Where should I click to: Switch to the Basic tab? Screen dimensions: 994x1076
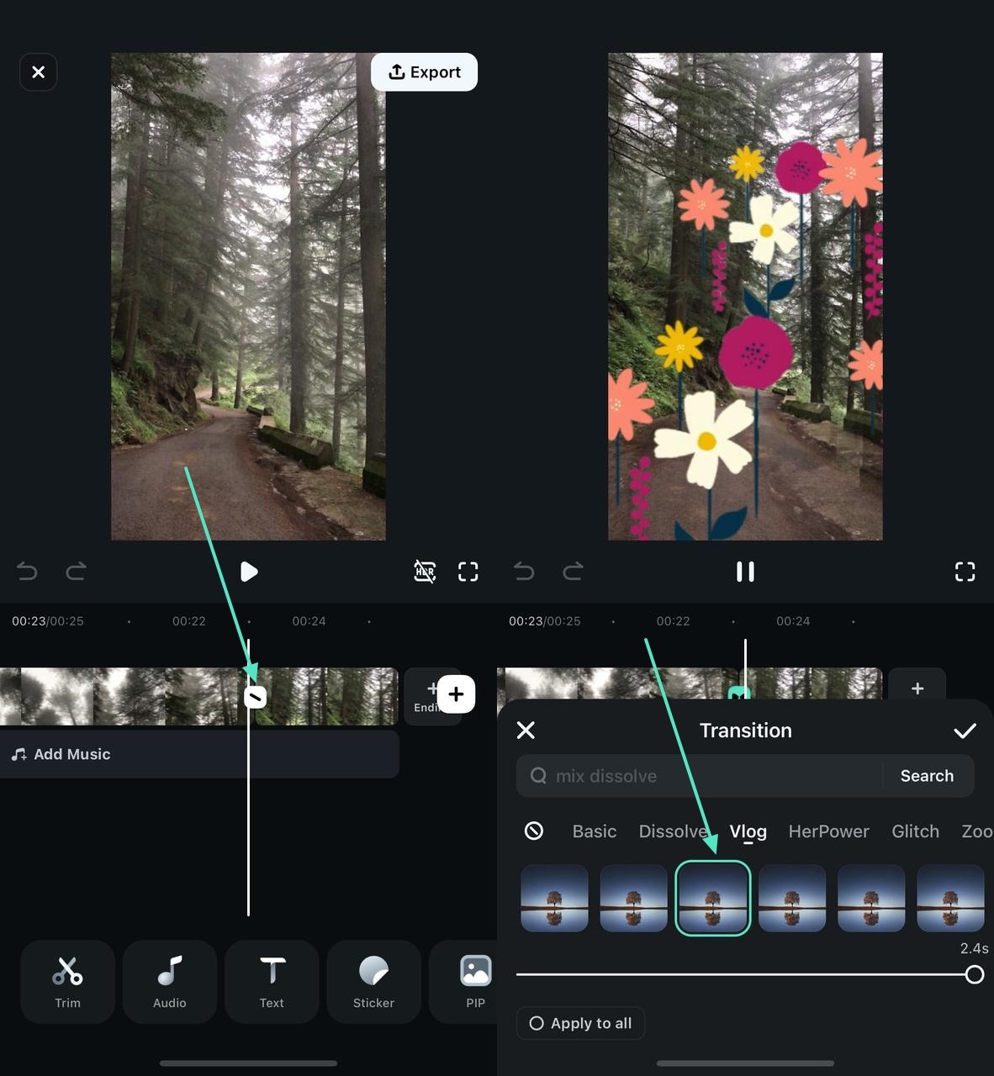pyautogui.click(x=595, y=831)
